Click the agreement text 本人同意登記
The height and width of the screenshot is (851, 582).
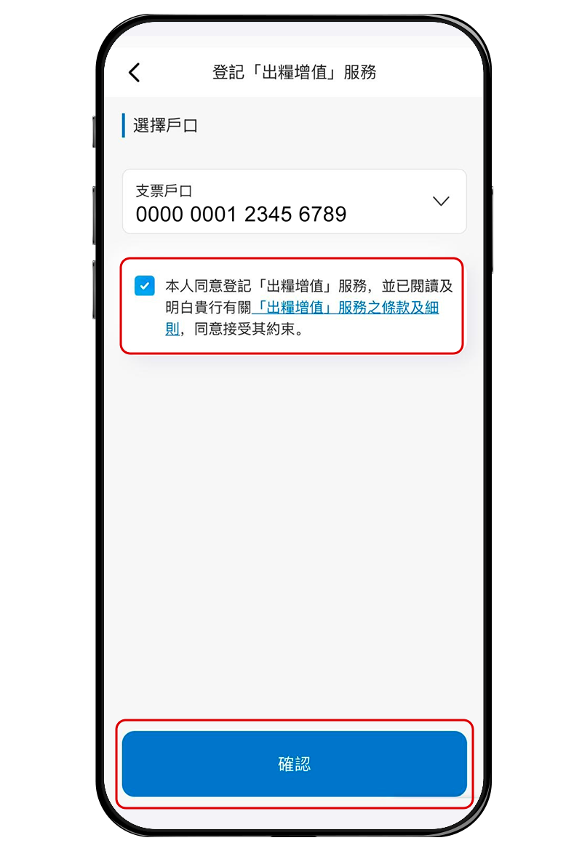tap(209, 286)
